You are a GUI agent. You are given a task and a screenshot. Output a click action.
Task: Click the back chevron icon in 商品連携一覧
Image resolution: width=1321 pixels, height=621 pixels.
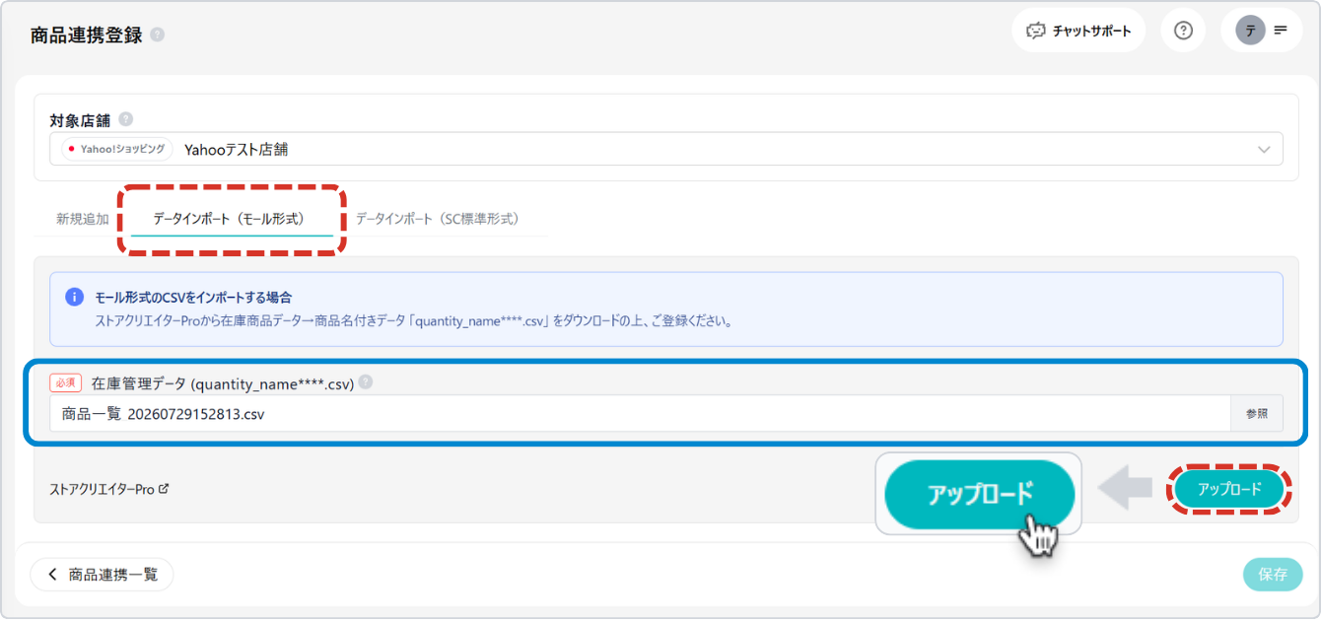coord(53,575)
